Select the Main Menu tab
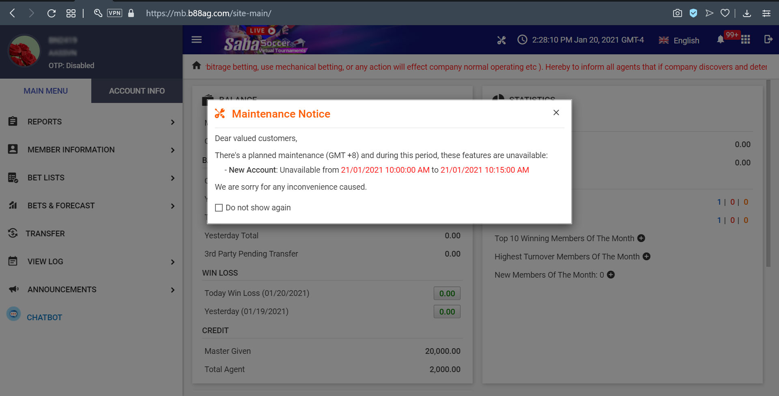 coord(45,91)
